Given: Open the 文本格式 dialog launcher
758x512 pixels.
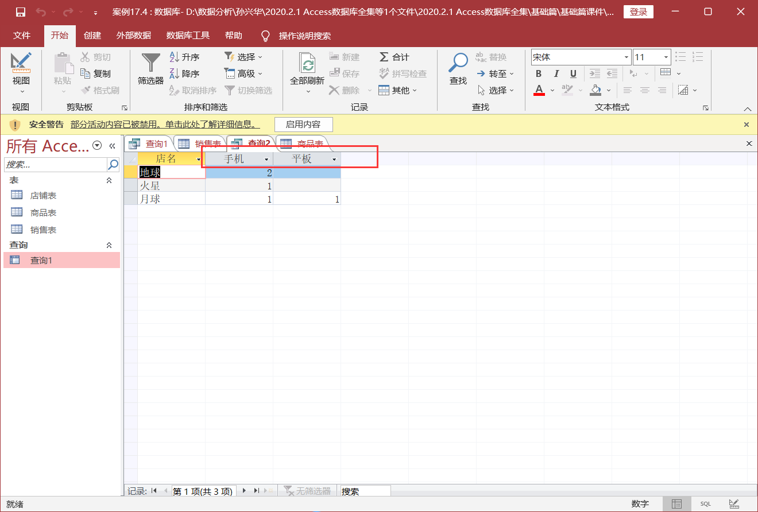Looking at the screenshot, I should click(x=705, y=108).
